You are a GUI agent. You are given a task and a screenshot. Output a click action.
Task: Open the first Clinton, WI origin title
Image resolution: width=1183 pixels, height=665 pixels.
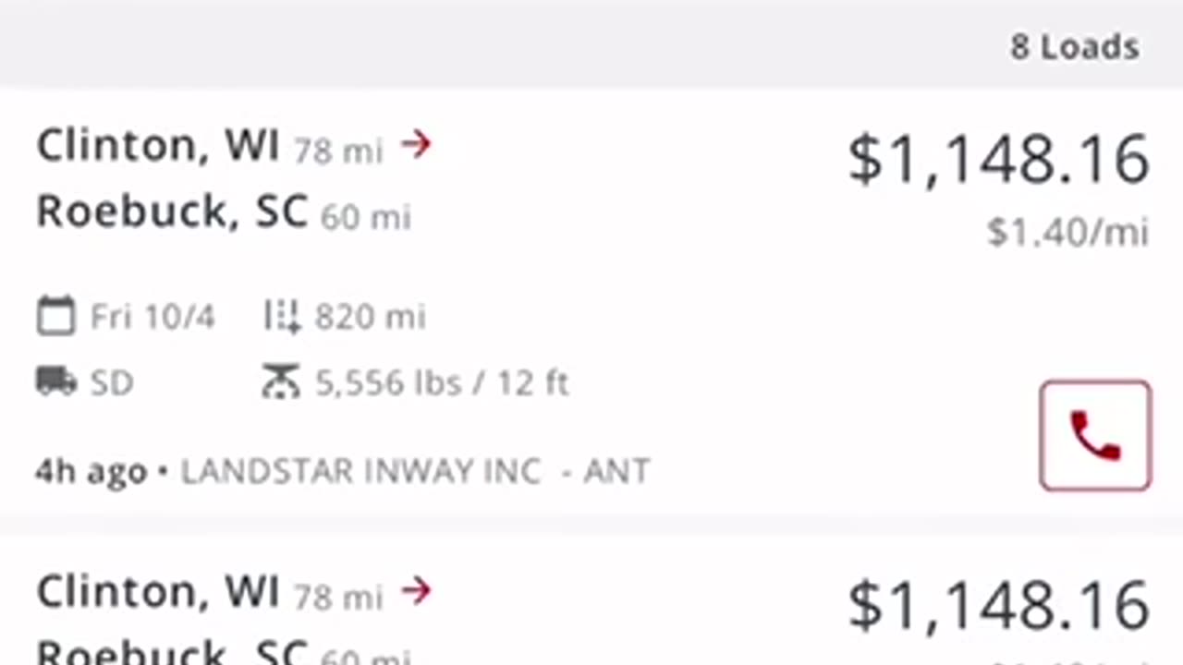tap(157, 146)
